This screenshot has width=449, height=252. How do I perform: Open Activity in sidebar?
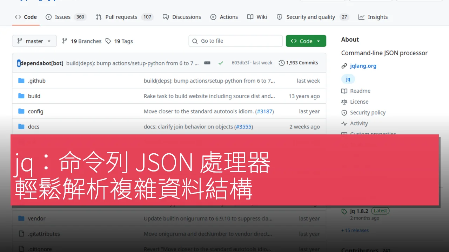click(x=359, y=123)
